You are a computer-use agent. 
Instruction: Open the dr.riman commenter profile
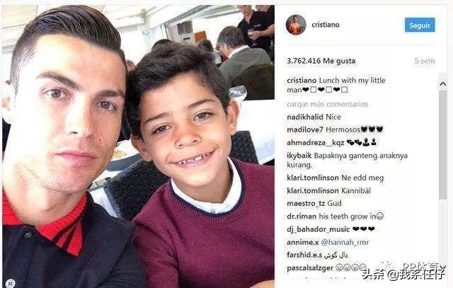click(x=302, y=216)
